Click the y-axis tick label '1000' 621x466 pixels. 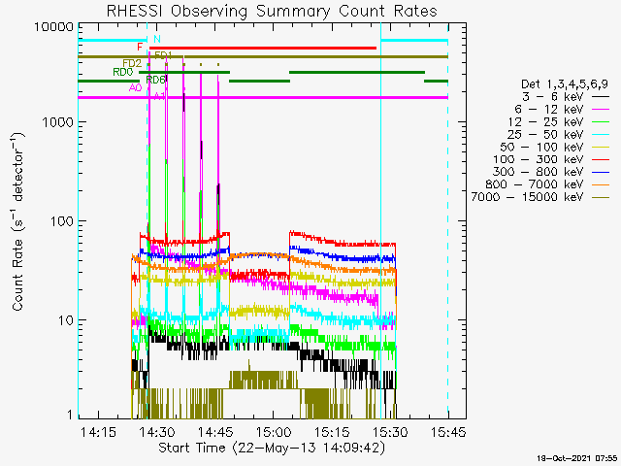(58, 122)
